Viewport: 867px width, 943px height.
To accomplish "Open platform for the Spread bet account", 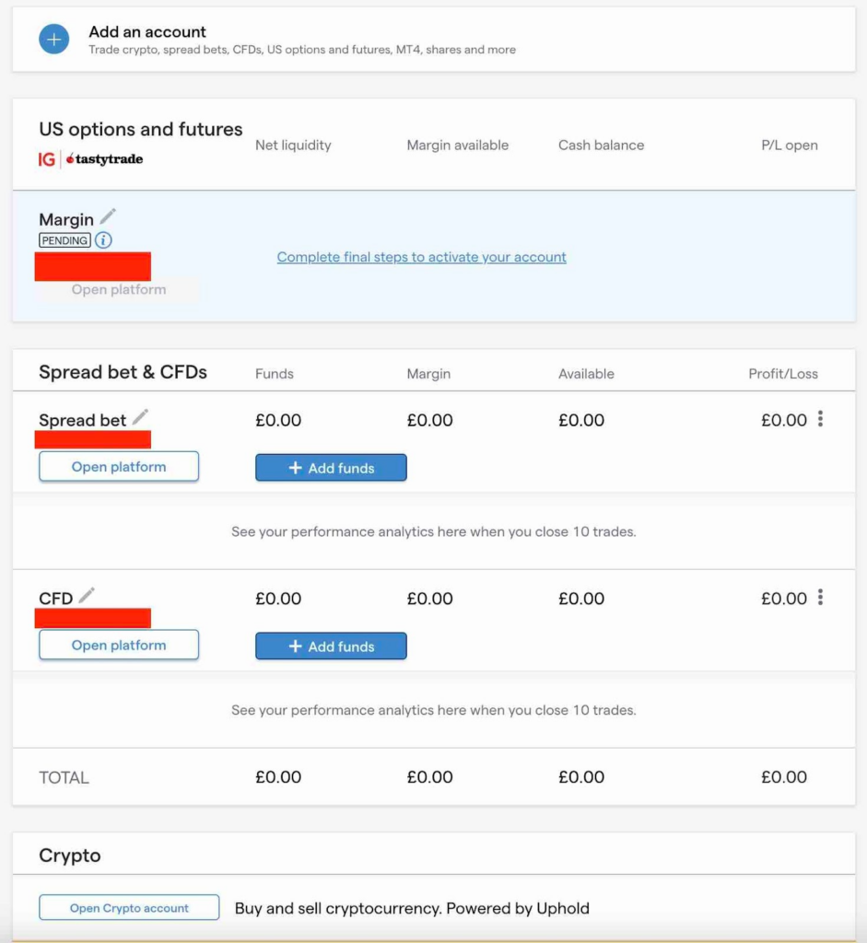I will [119, 467].
